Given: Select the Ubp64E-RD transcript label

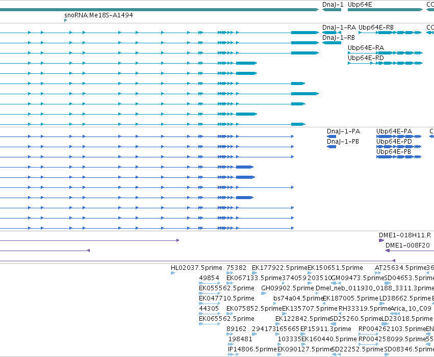Looking at the screenshot, I should (366, 58).
